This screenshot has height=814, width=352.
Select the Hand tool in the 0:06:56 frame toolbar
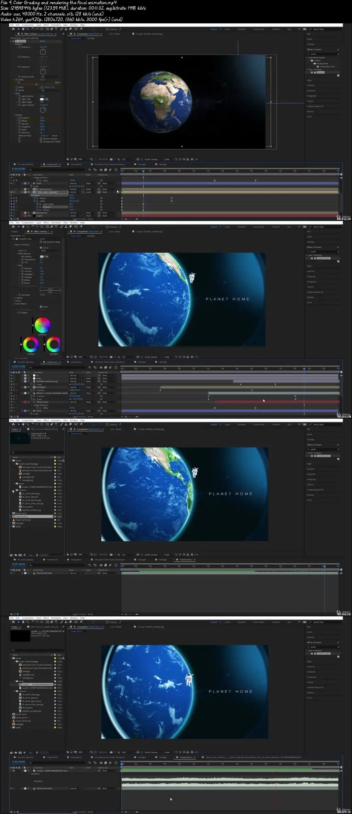(23, 425)
